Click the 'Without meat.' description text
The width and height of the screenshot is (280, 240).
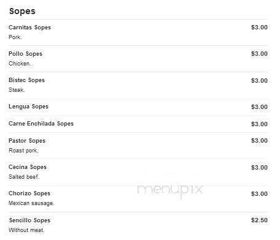(x=26, y=230)
